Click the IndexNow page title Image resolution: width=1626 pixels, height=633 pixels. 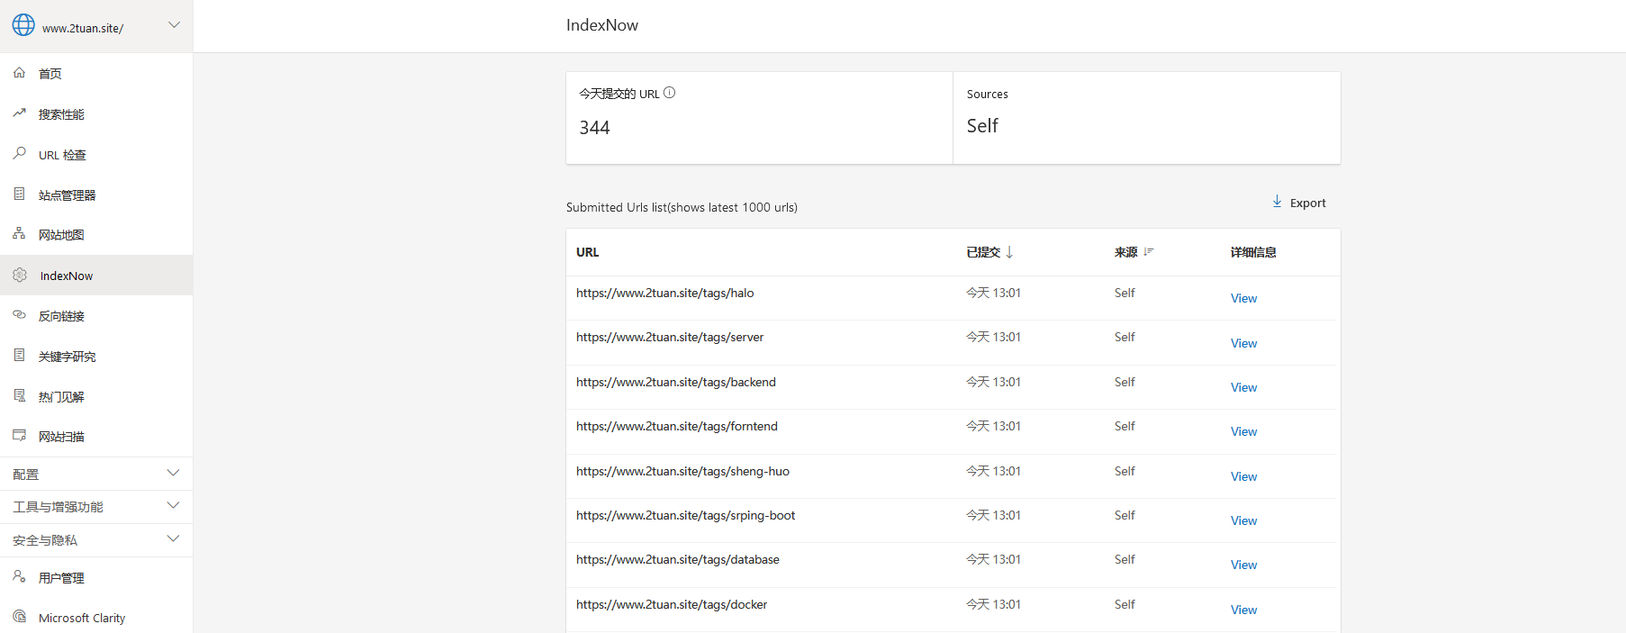click(602, 25)
